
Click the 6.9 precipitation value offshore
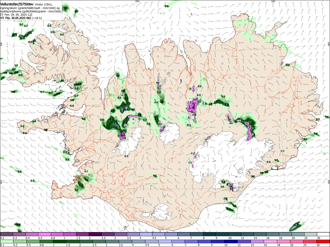pos(296,226)
